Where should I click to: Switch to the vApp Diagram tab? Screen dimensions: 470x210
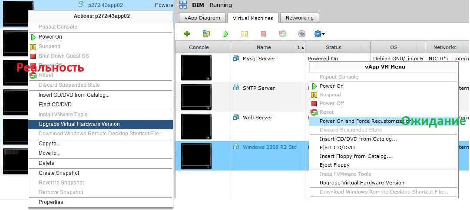(x=202, y=18)
